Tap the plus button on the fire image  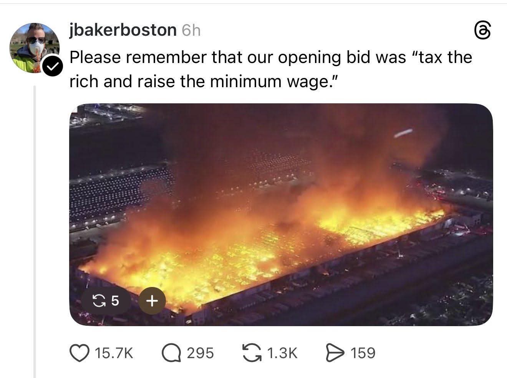click(x=152, y=301)
